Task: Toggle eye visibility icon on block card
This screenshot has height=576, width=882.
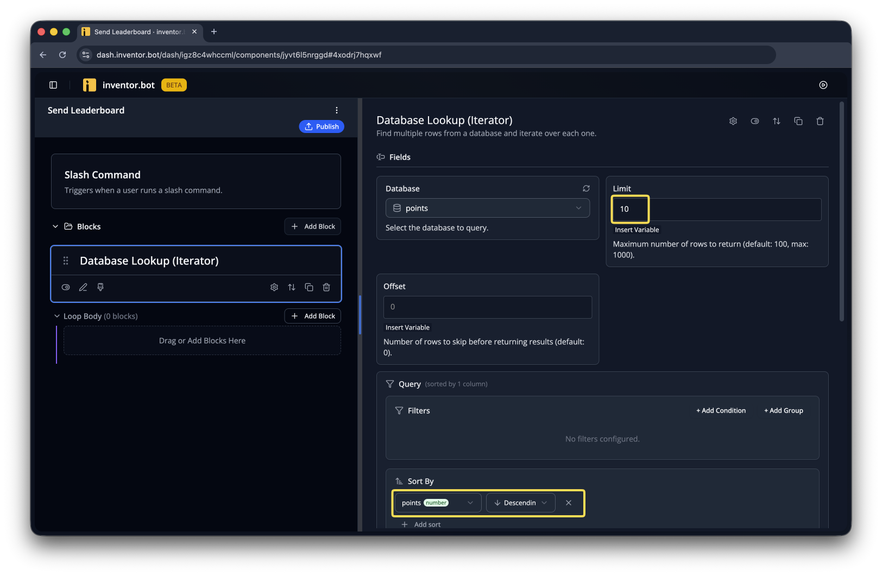Action: (x=66, y=287)
